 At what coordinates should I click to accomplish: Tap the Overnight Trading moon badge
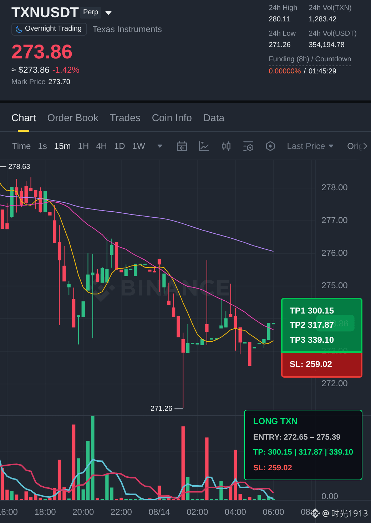(x=49, y=29)
